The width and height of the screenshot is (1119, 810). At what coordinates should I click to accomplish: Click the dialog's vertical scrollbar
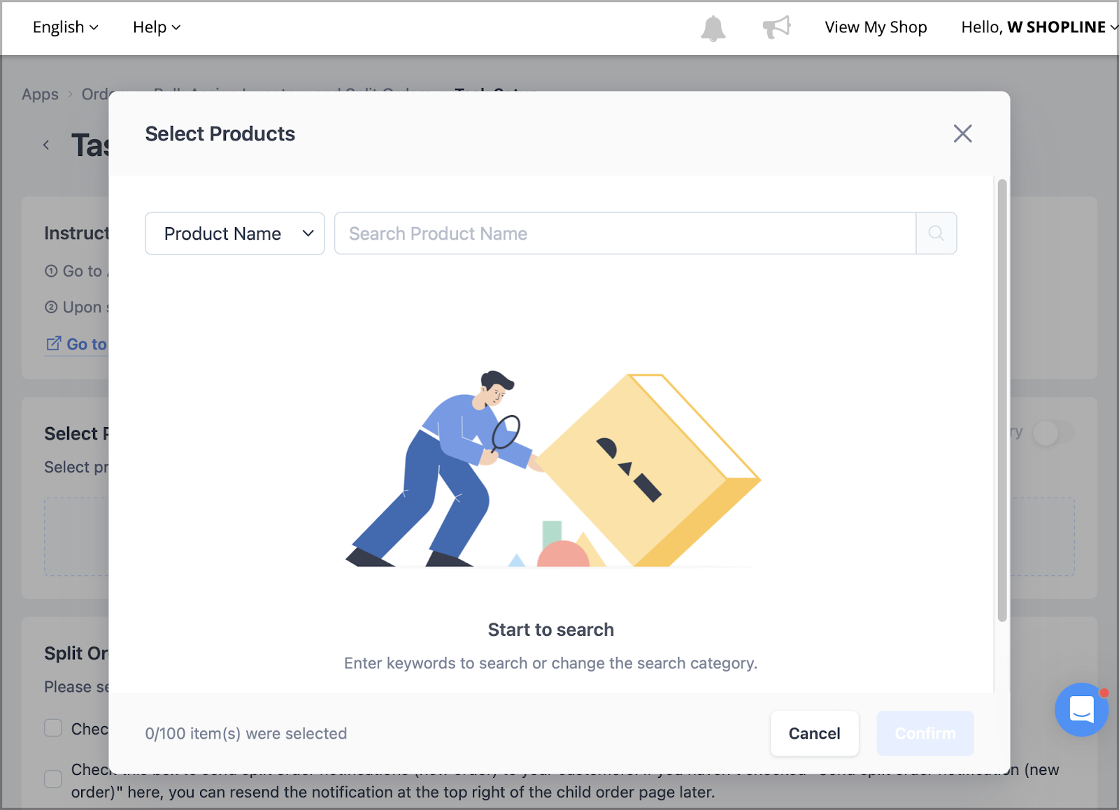[1002, 400]
